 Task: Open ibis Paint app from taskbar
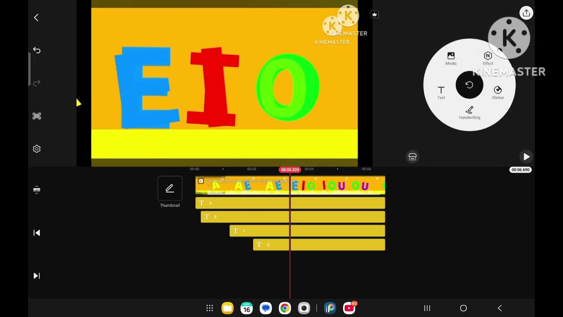tap(330, 308)
